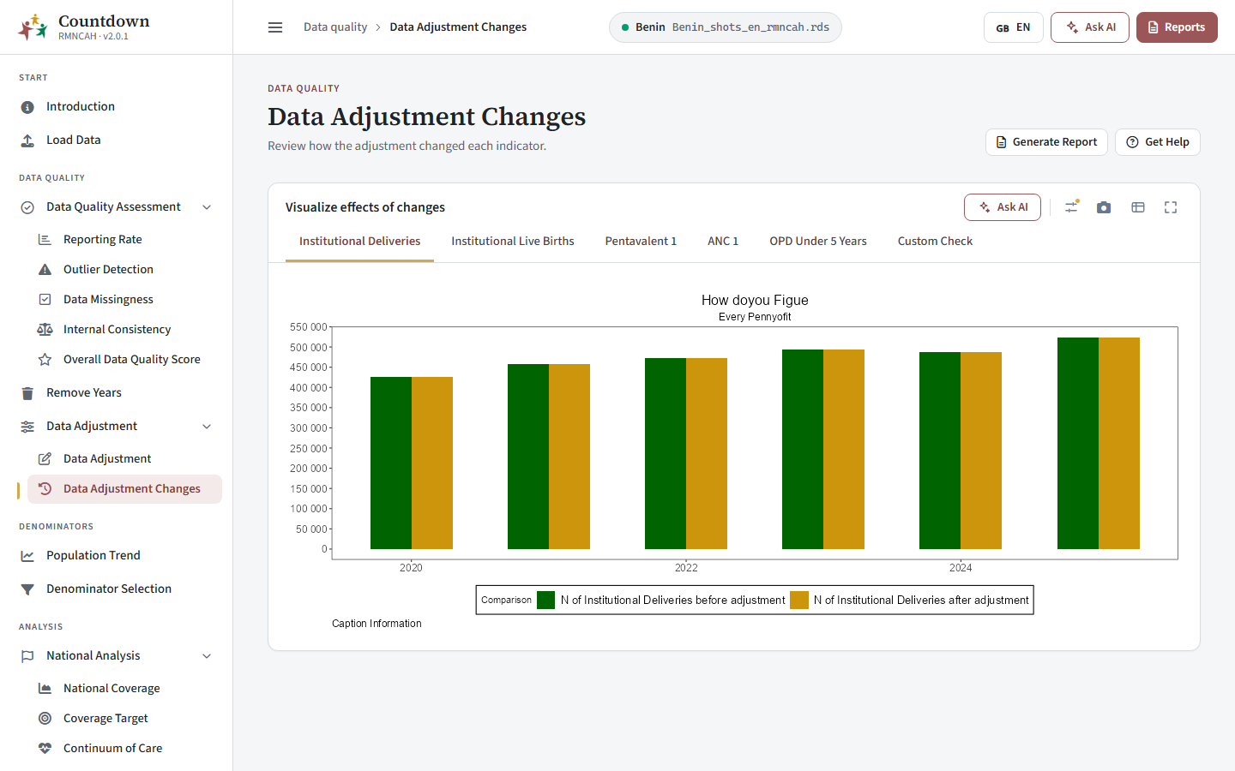
Task: Collapse the Data Quality Assessment section
Action: [207, 207]
